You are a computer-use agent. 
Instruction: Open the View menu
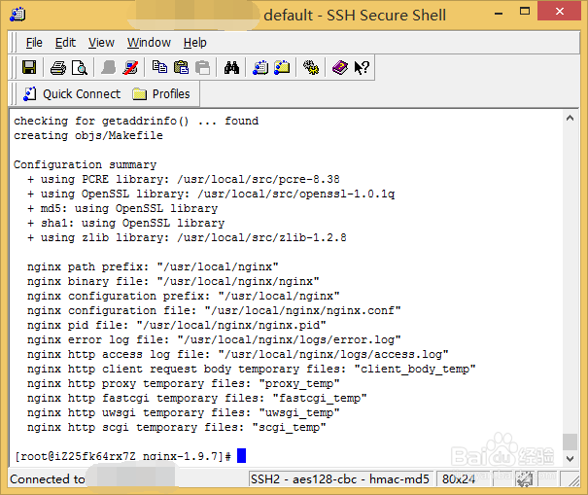pos(101,43)
